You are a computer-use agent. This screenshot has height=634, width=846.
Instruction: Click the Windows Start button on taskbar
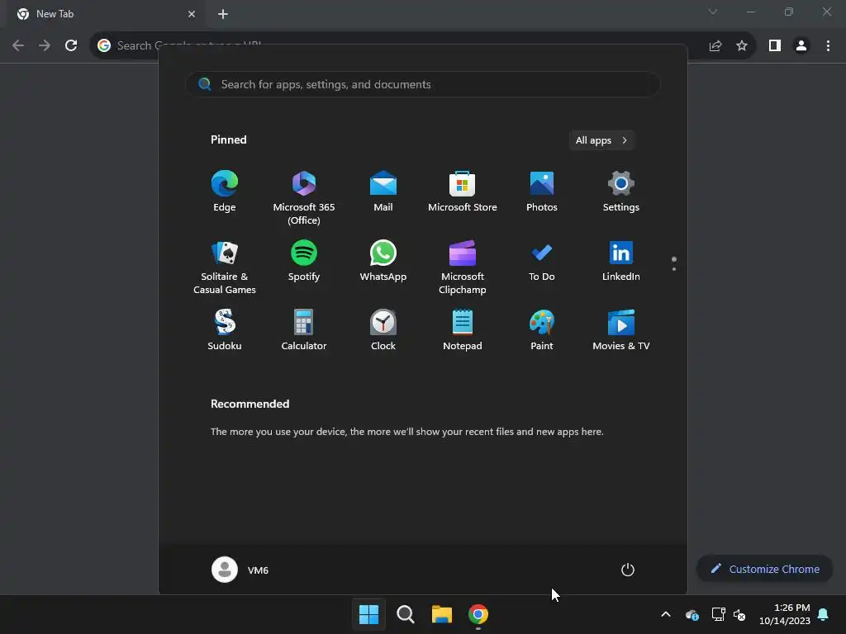[369, 614]
